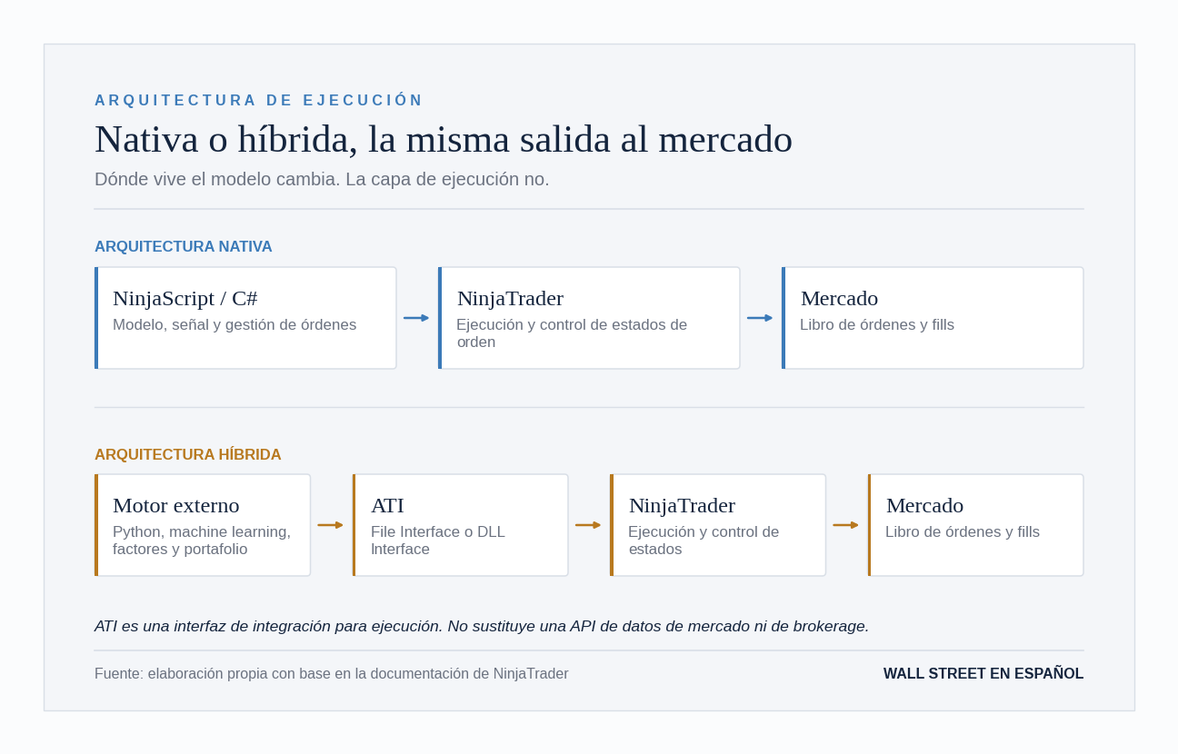Click the orange arrow from ATI to NinjaTrader

pos(588,525)
